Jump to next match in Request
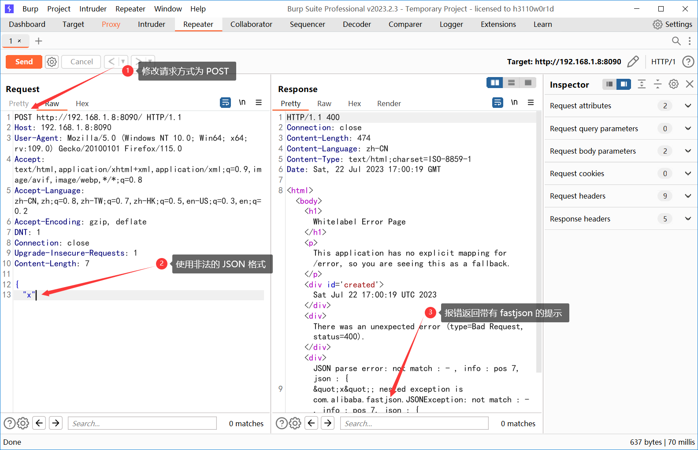Viewport: 698px width, 450px height. (x=56, y=423)
